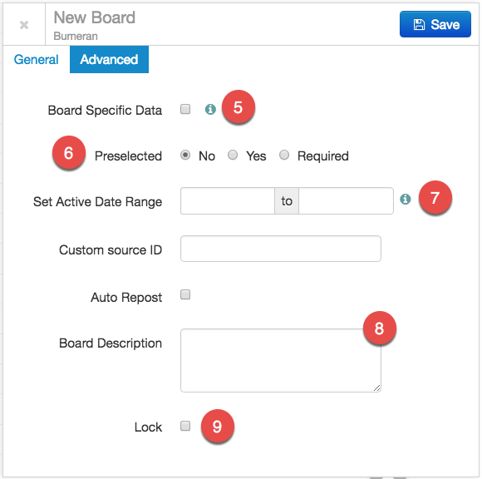Focus the Custom source ID field
Screen dimensions: 482x479
click(281, 249)
